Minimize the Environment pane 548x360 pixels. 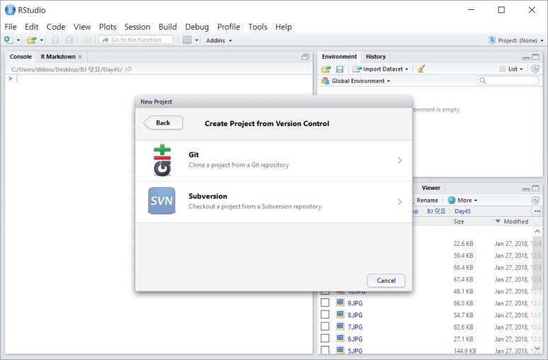pyautogui.click(x=526, y=58)
